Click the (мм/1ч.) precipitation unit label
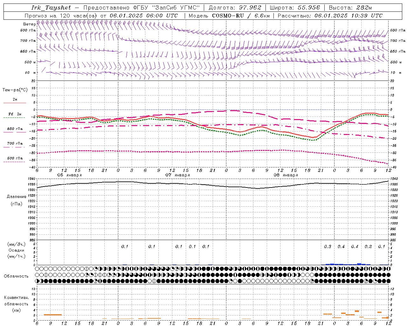The image size is (407, 326). pyautogui.click(x=17, y=256)
